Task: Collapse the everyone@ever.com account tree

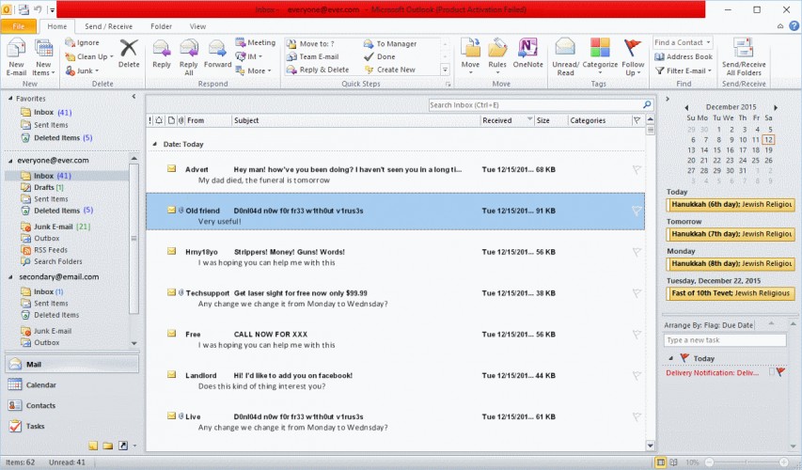Action: pyautogui.click(x=10, y=161)
